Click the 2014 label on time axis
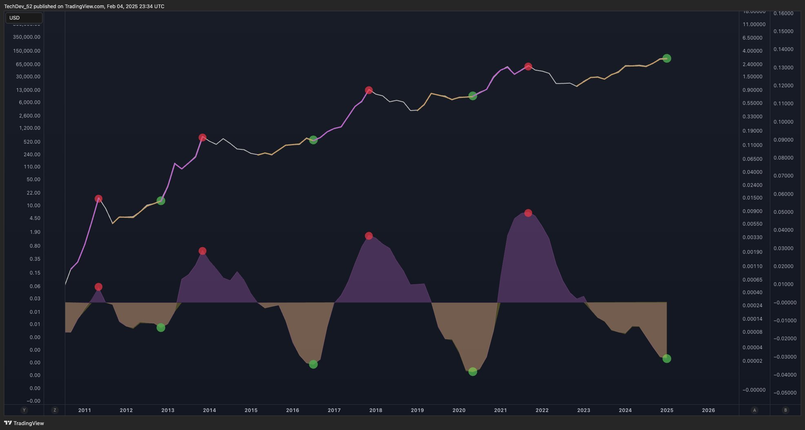This screenshot has height=430, width=805. coord(209,410)
